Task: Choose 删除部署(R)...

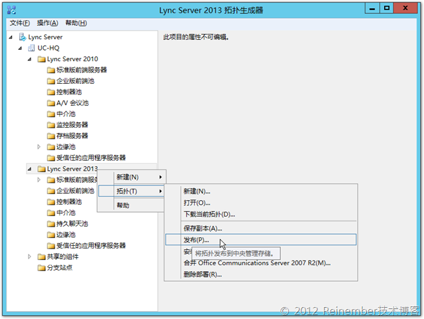Action: [261, 274]
